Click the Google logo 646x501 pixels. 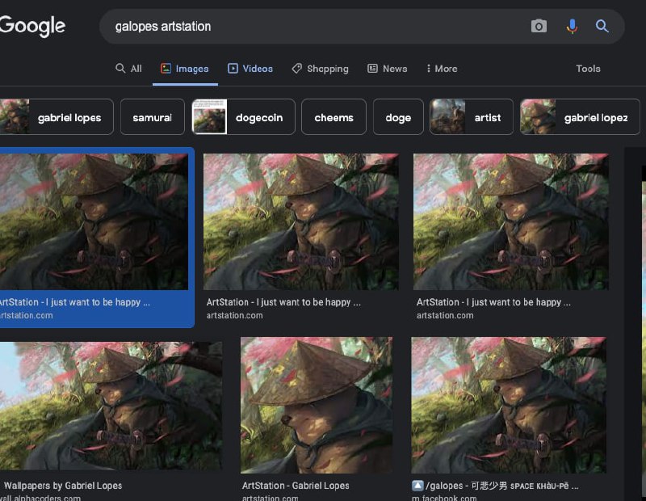[x=32, y=26]
